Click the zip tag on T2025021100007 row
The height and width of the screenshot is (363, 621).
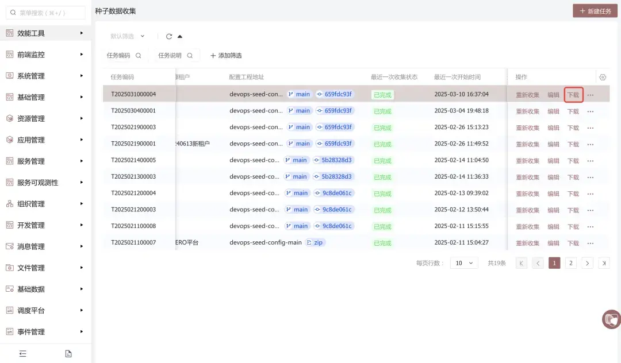(315, 242)
